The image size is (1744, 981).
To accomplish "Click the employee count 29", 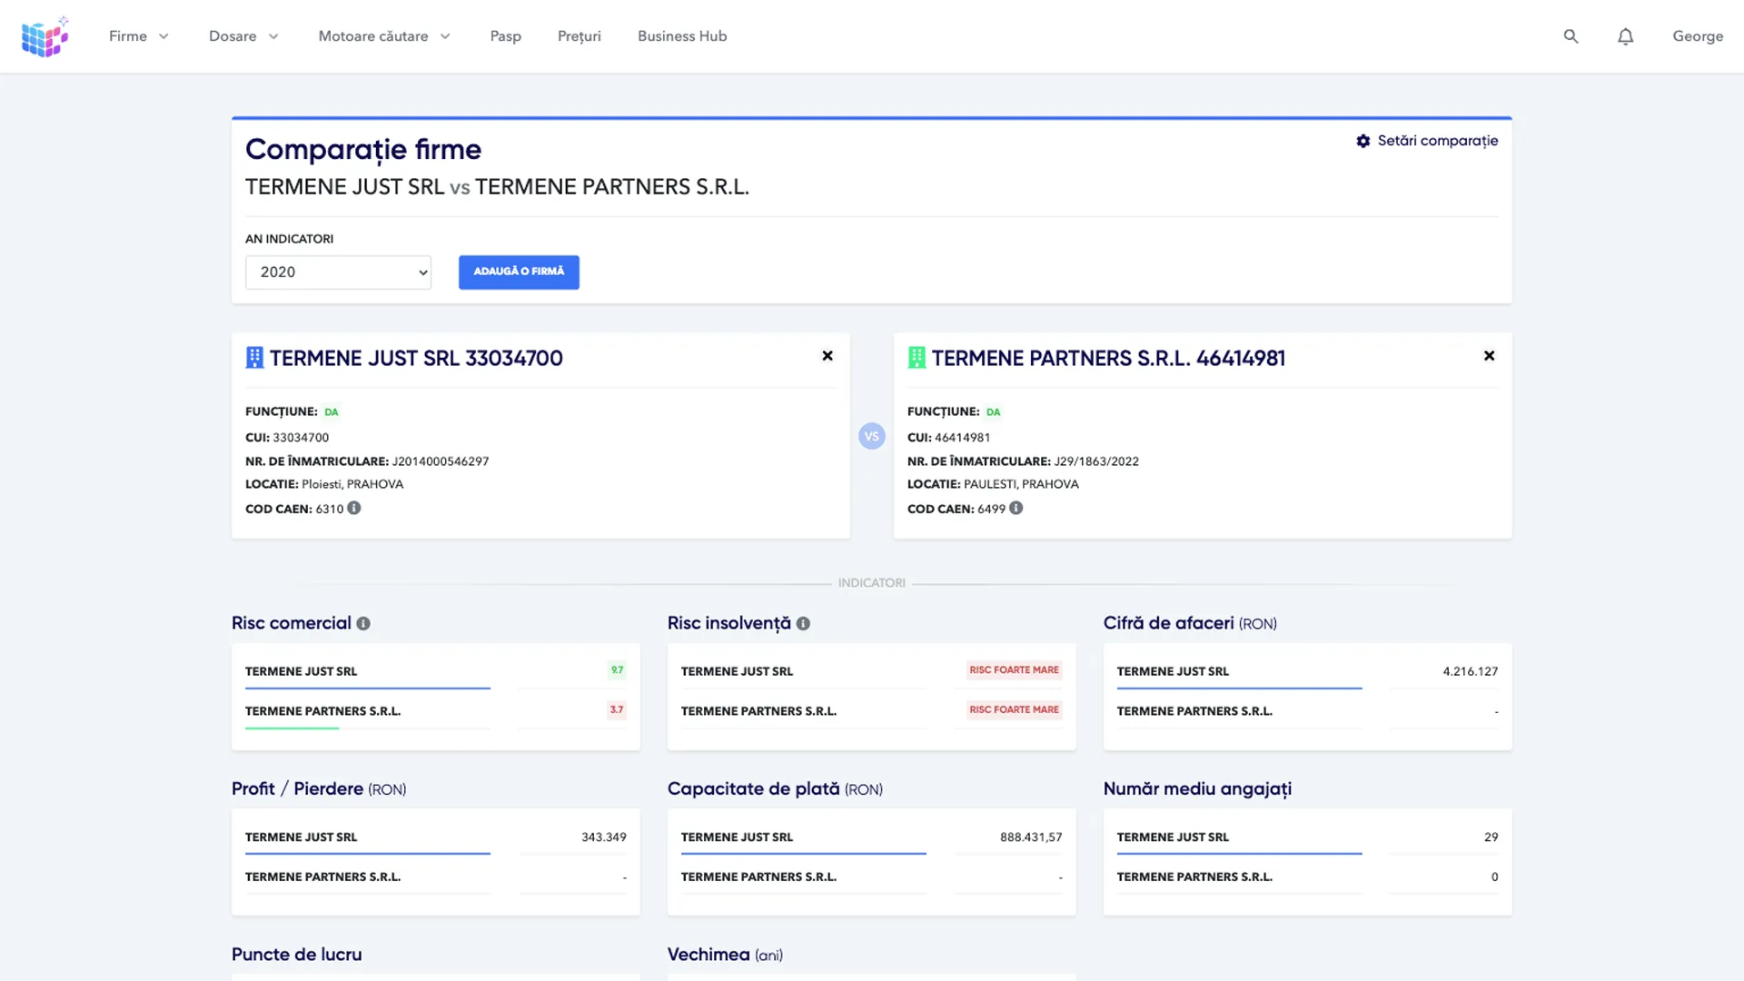I will click(x=1491, y=837).
